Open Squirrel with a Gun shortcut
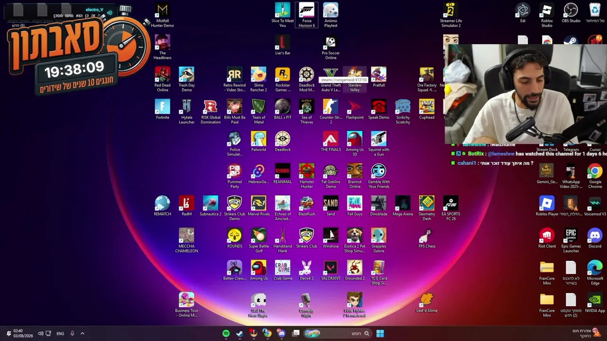607x341 pixels. [x=378, y=144]
